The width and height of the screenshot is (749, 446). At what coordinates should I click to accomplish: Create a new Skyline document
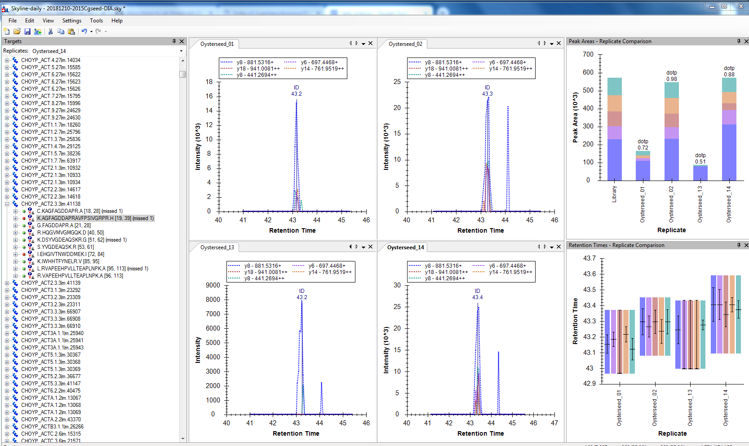click(x=6, y=31)
